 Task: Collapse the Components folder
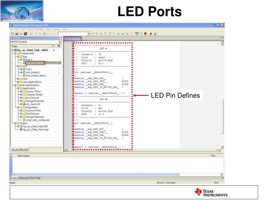15,53
